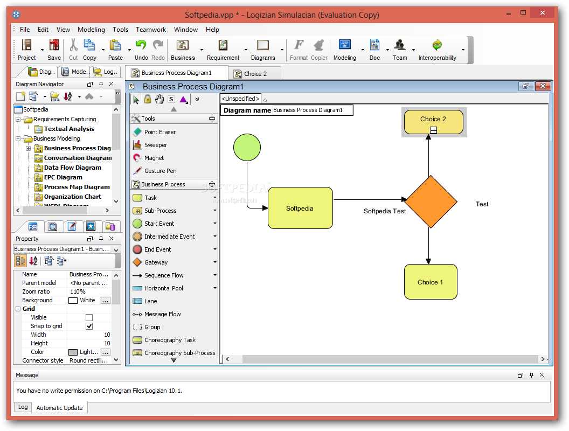Switch to the Choice 2 diagram tab
The width and height of the screenshot is (569, 431).
point(255,74)
